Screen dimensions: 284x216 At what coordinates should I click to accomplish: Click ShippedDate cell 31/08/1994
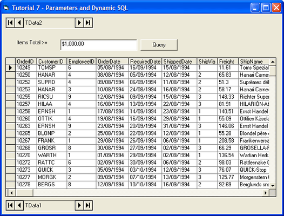(x=179, y=126)
